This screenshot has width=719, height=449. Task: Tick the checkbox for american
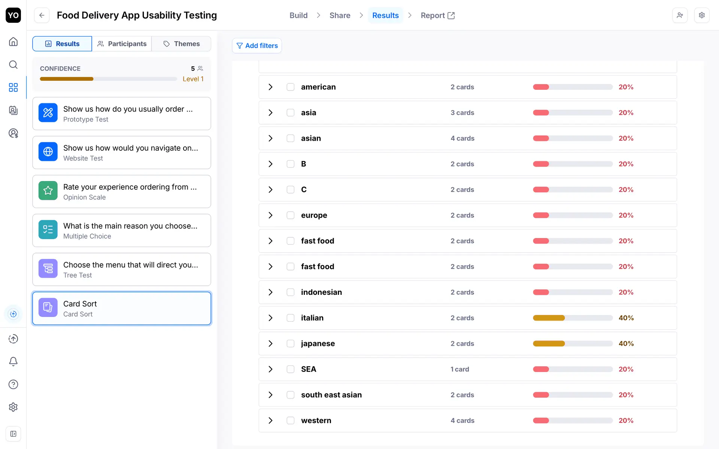click(x=290, y=87)
